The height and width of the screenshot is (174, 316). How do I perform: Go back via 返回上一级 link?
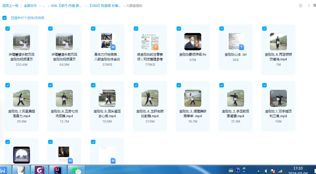[10, 6]
